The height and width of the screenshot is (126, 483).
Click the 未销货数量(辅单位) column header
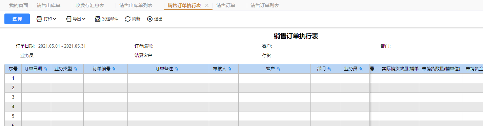441,69
